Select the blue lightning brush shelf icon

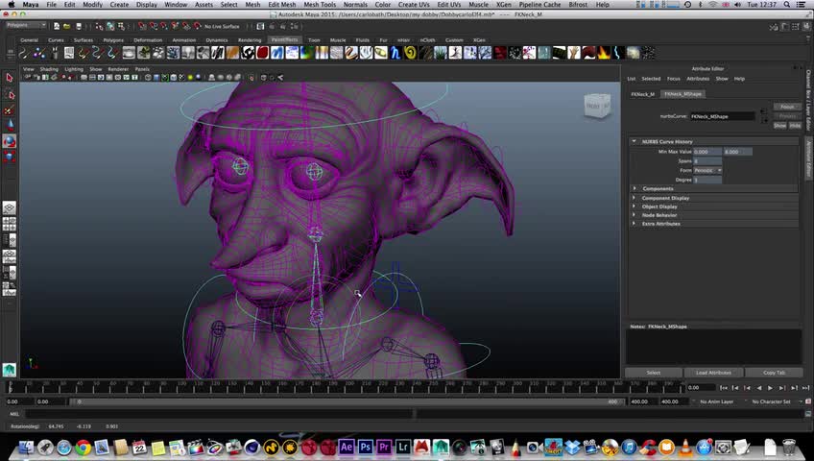coord(618,53)
